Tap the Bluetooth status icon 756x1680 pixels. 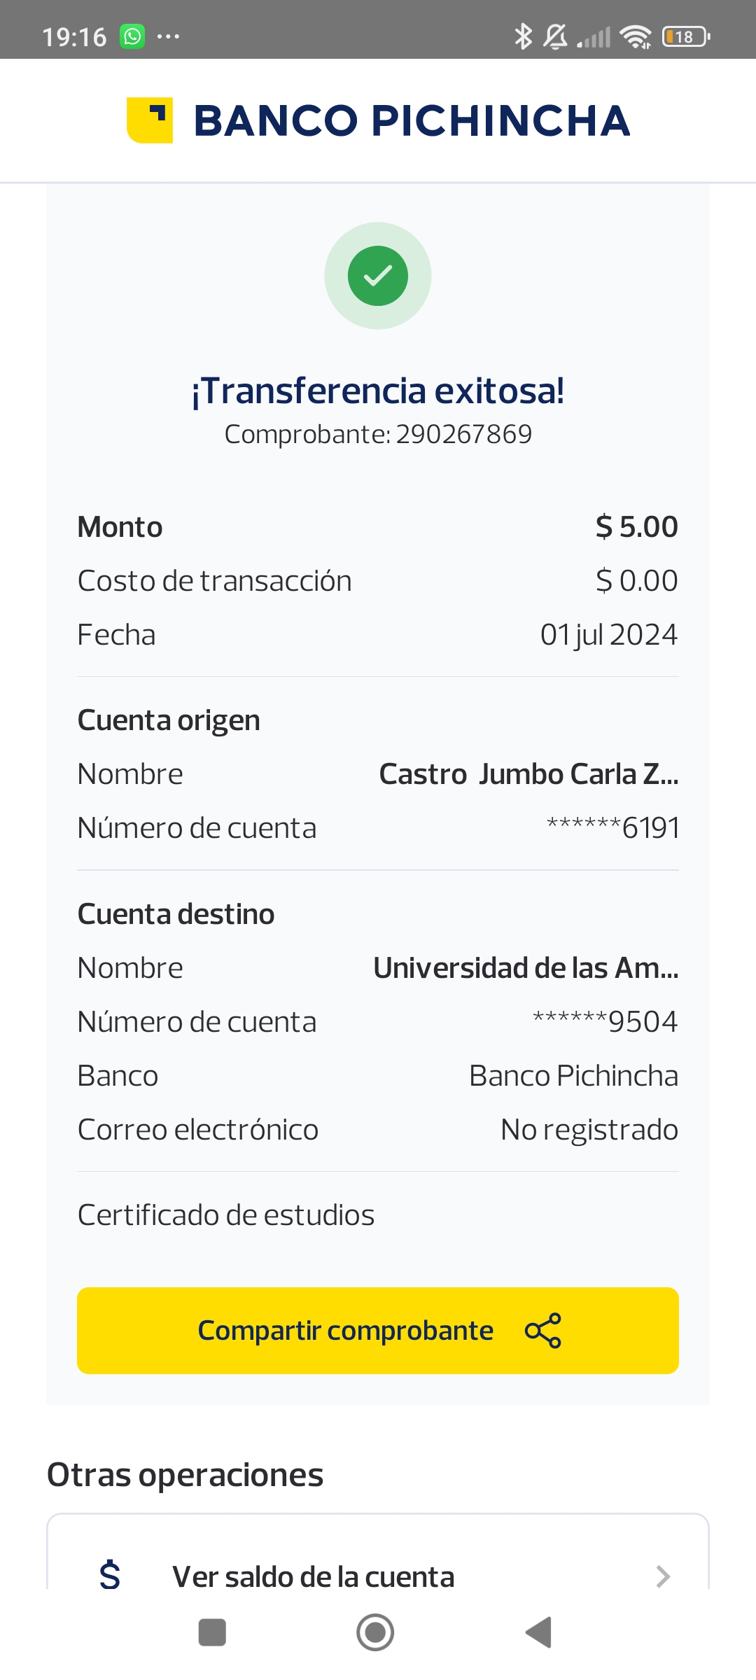point(523,36)
